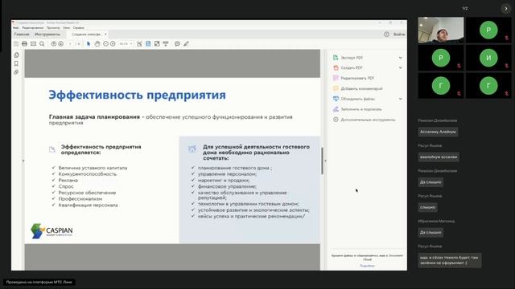This screenshot has width=515, height=289.
Task: Expand the Создать PDF chevron
Action: (401, 67)
